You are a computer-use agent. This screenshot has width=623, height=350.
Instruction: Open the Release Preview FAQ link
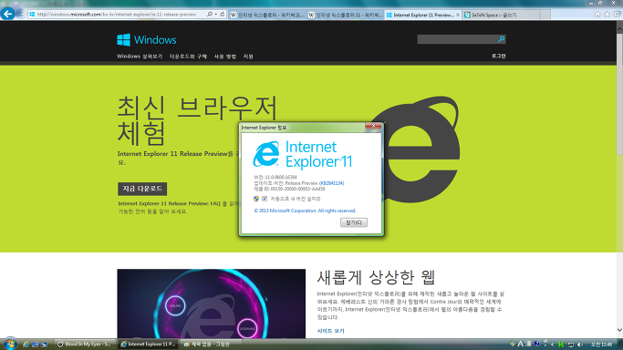tap(169, 203)
